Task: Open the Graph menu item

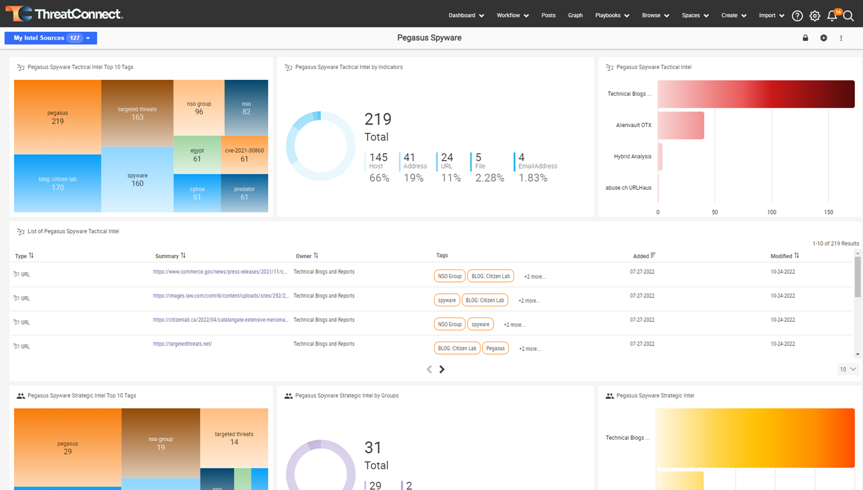Action: (575, 16)
